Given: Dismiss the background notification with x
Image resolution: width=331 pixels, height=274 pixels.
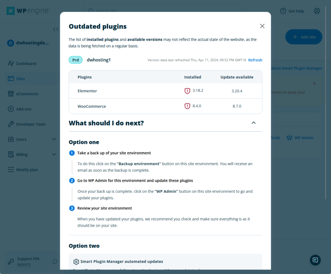Looking at the screenshot, I should (315, 83).
